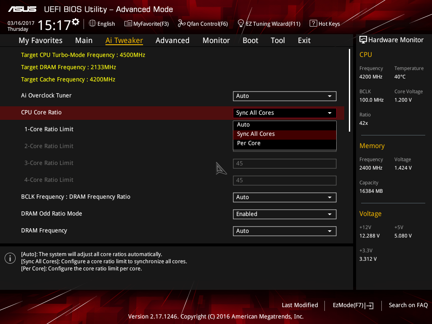Click the Qfan Control fan icon
Image resolution: width=432 pixels, height=324 pixels.
[181, 24]
